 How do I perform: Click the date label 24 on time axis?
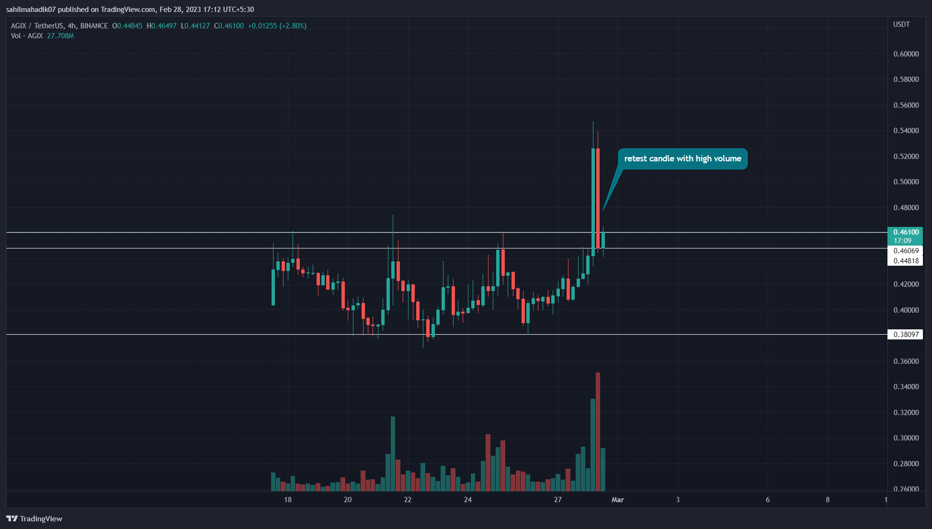coord(468,499)
